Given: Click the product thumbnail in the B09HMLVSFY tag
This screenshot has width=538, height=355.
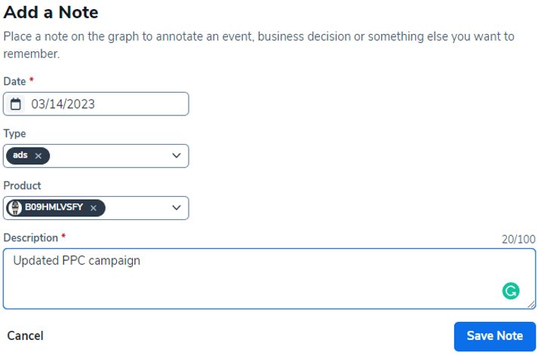Looking at the screenshot, I should (16, 207).
